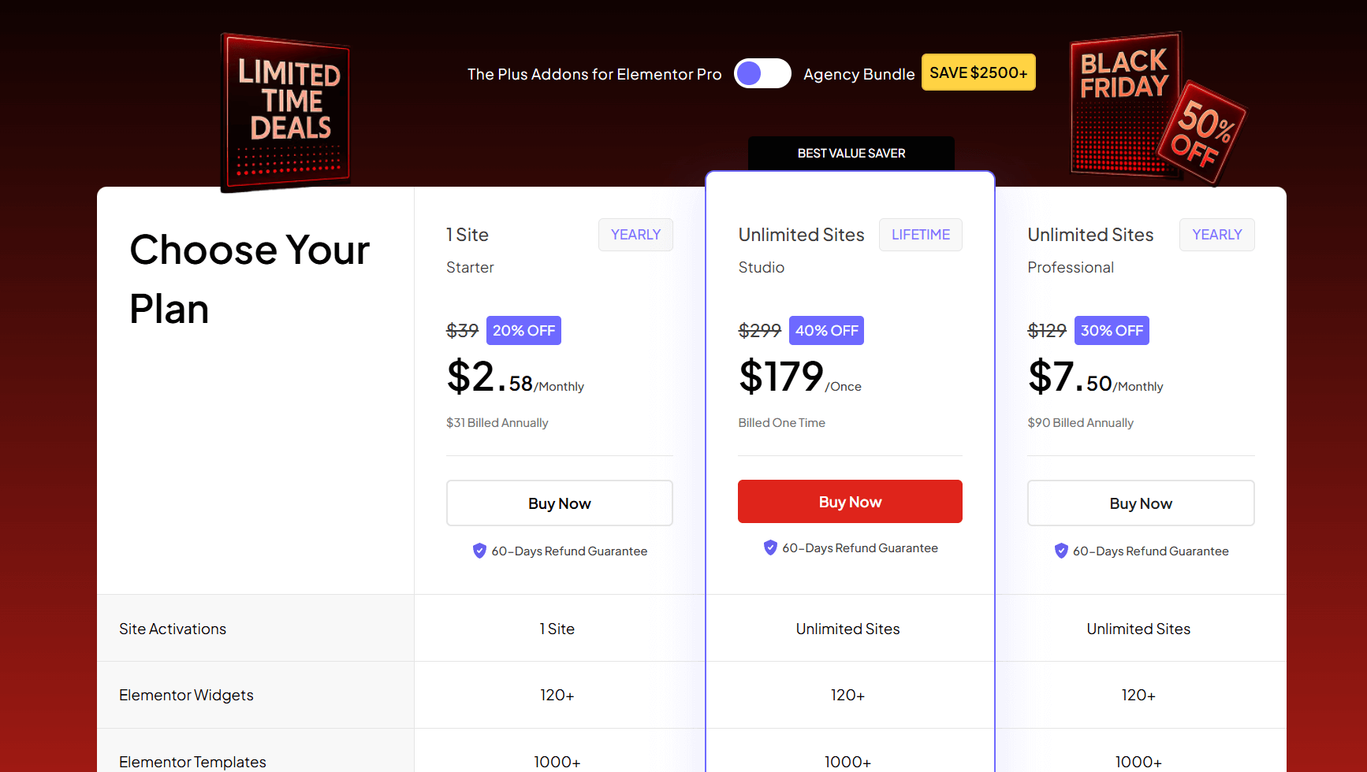Screen dimensions: 1367x772
Task: Click the YEARLY tag on the Professional plan
Action: pos(1216,234)
